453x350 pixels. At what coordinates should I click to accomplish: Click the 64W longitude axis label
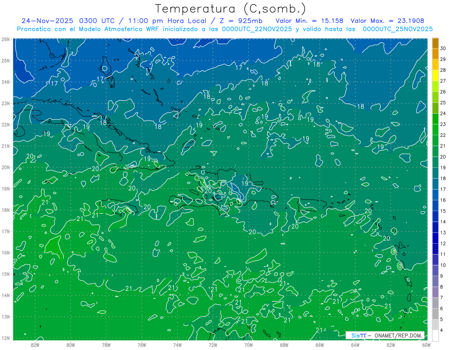pos(355,345)
